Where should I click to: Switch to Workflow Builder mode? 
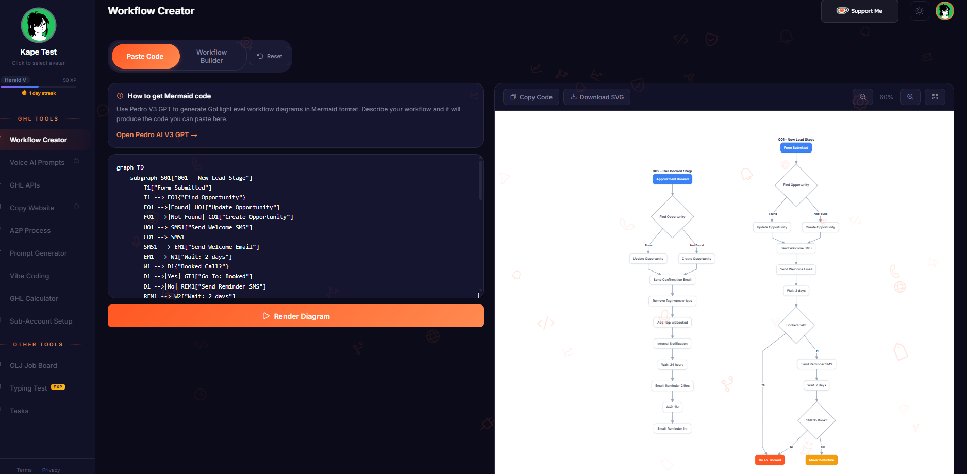pos(211,56)
